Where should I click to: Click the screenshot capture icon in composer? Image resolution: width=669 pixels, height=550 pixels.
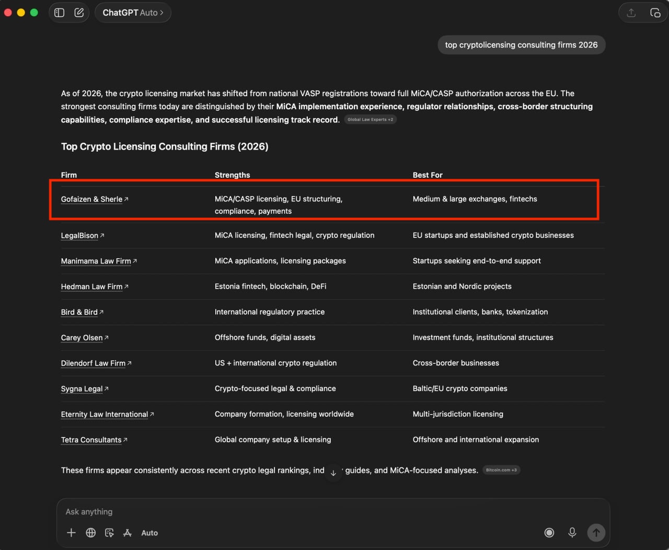pos(109,533)
